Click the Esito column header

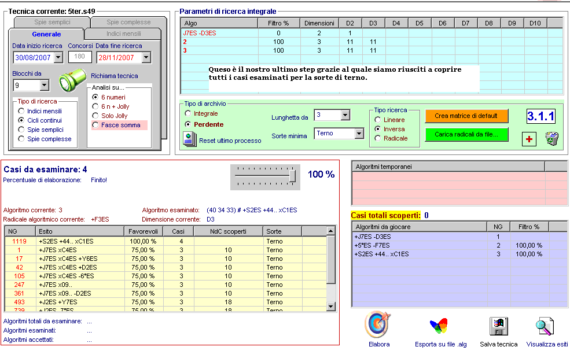80,231
